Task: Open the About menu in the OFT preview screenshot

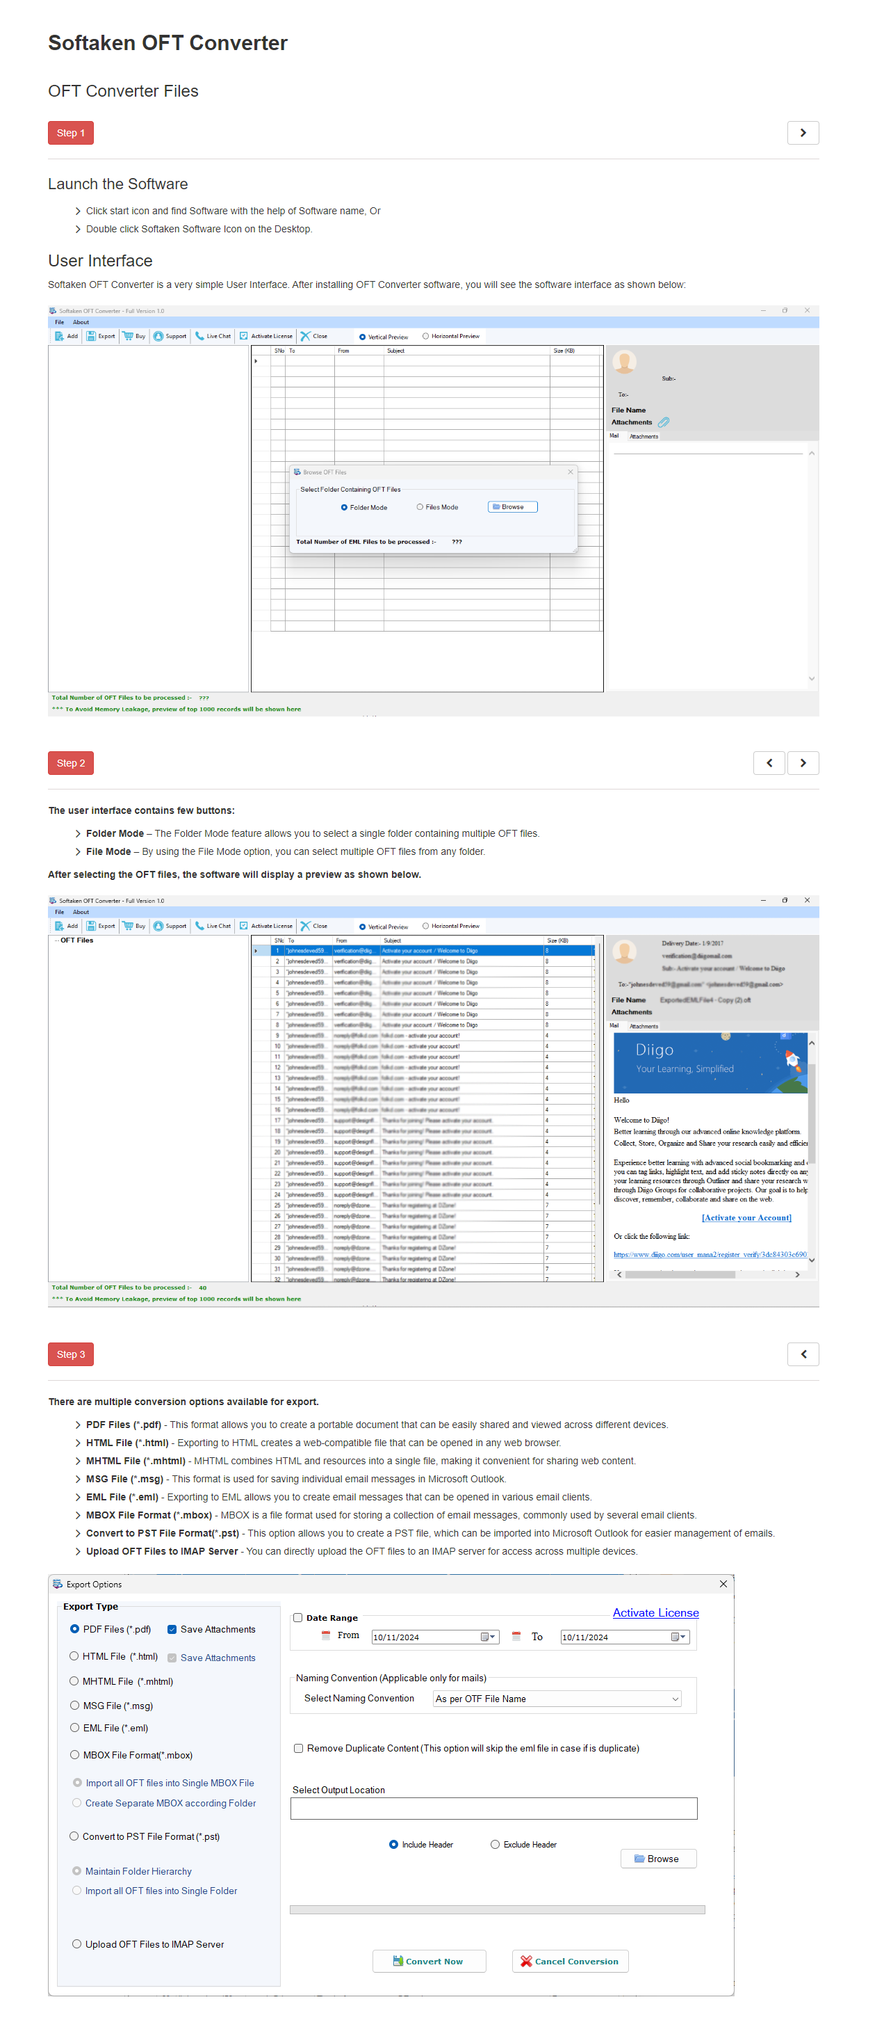Action: point(81,912)
